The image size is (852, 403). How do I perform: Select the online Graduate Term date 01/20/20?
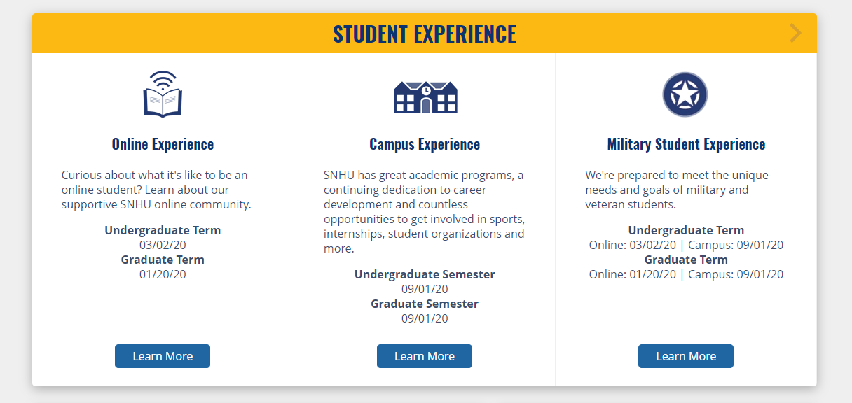point(163,274)
